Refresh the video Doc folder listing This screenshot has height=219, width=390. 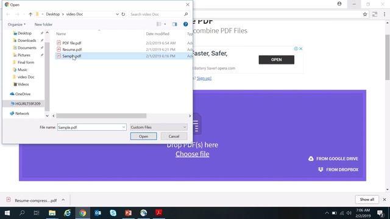click(123, 15)
